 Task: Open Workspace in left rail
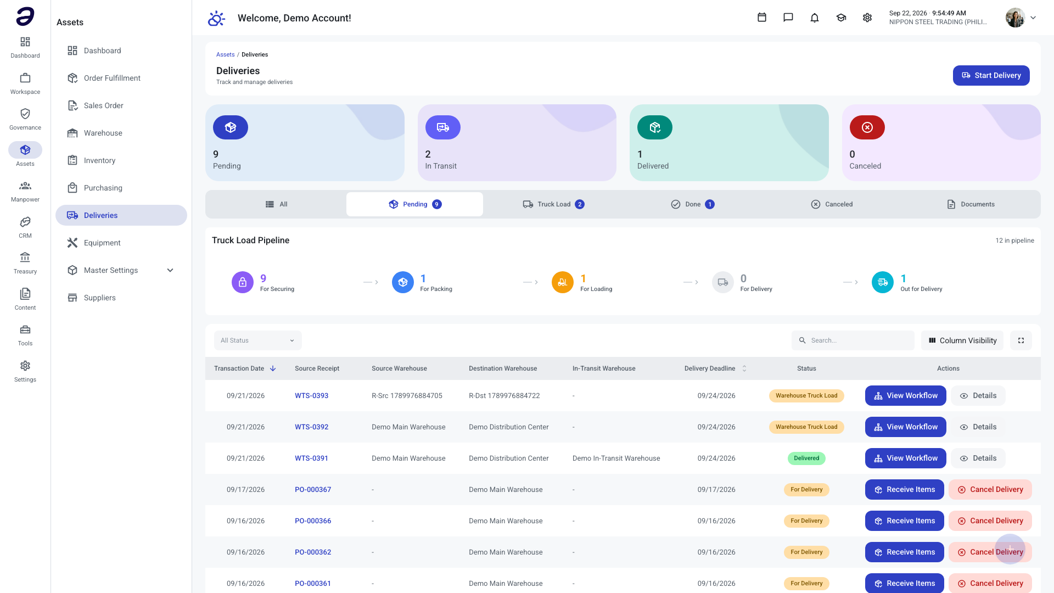[25, 83]
